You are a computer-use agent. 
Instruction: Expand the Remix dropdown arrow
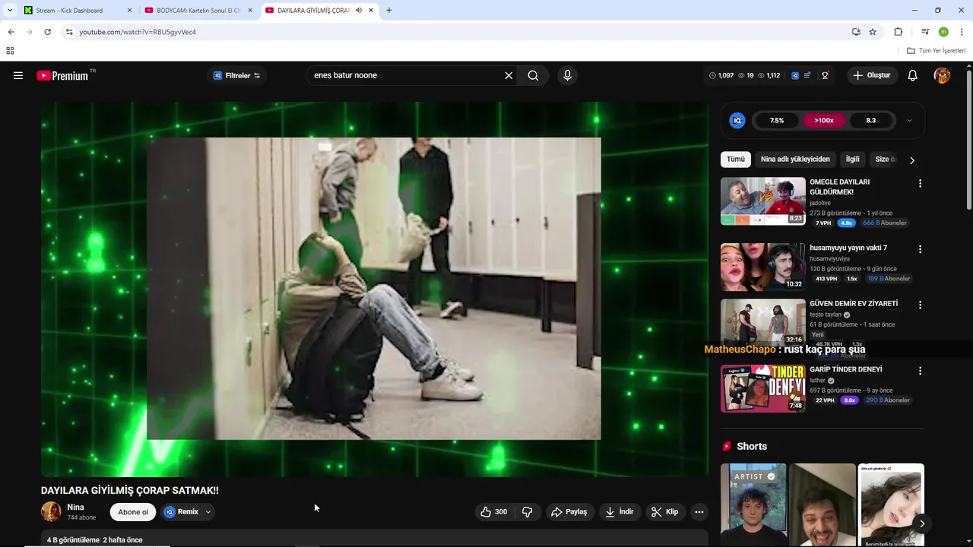click(208, 512)
